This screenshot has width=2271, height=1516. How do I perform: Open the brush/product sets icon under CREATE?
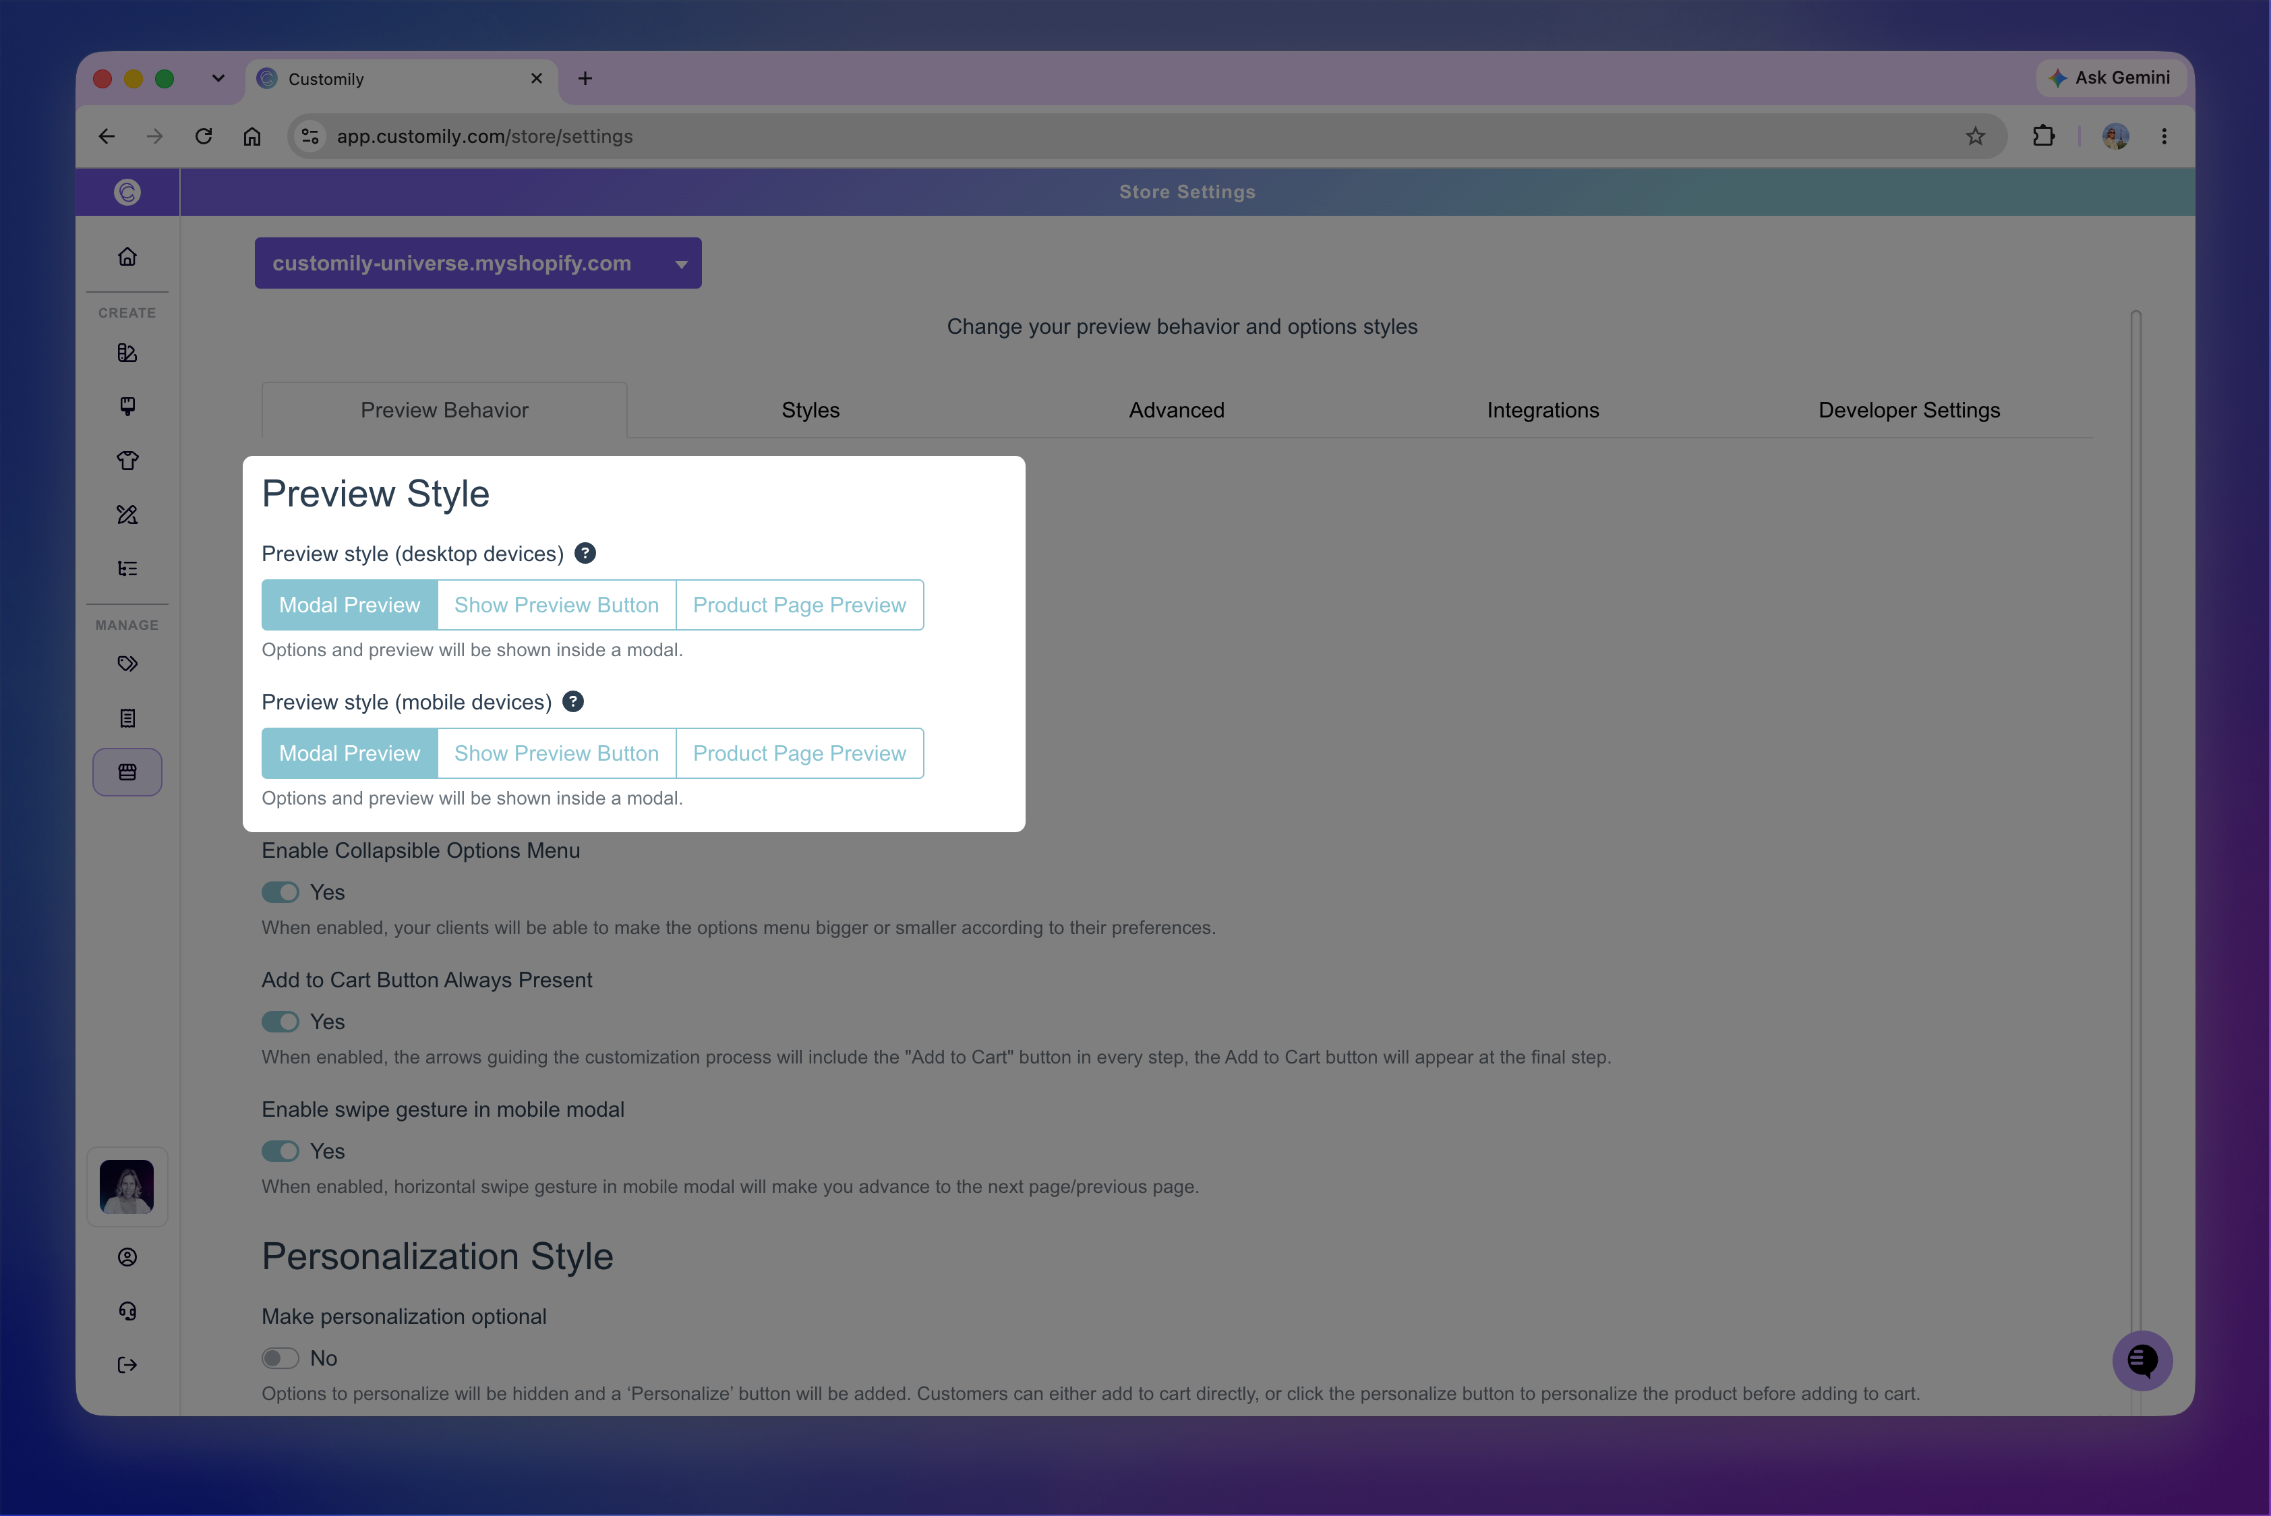[x=127, y=406]
